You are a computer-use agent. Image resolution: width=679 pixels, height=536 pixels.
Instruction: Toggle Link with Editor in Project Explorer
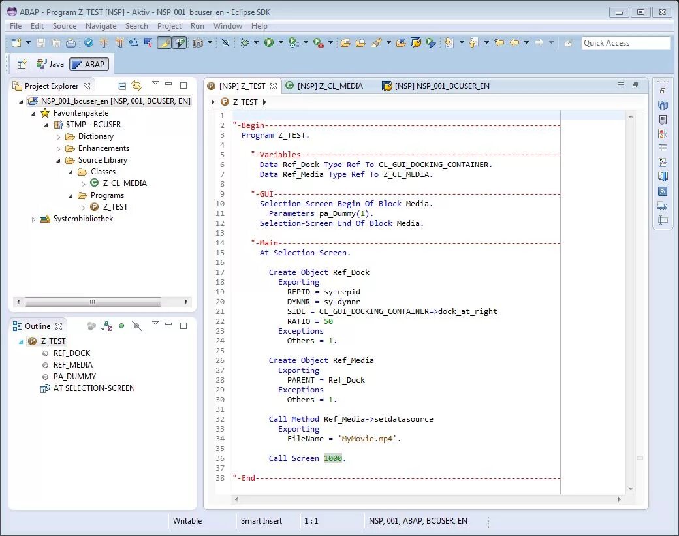pos(137,86)
